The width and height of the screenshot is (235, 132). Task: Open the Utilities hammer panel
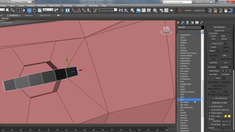pyautogui.click(x=202, y=23)
